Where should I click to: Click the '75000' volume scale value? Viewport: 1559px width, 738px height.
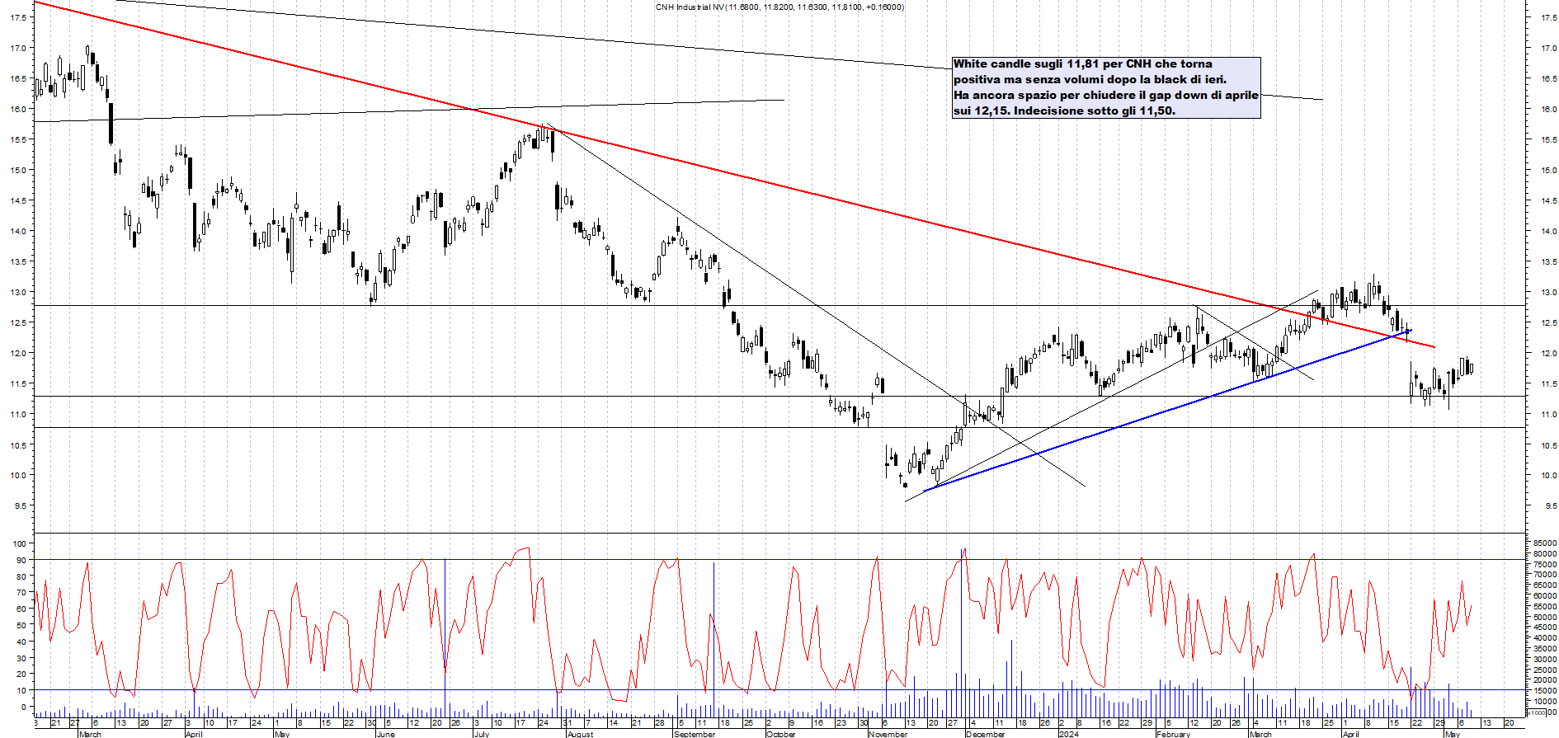point(1545,565)
